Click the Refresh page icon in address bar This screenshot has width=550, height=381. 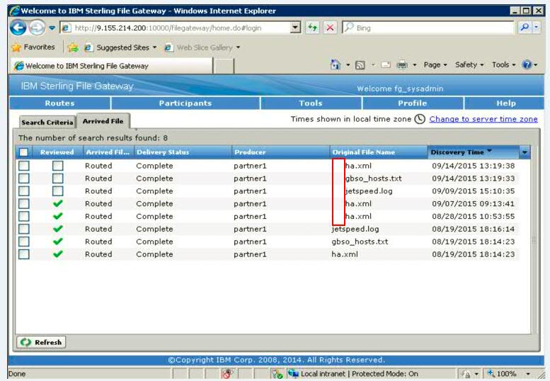point(312,28)
